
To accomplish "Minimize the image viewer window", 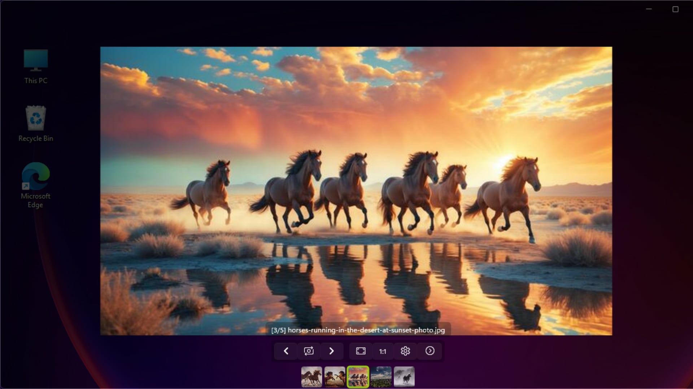I will click(x=649, y=9).
